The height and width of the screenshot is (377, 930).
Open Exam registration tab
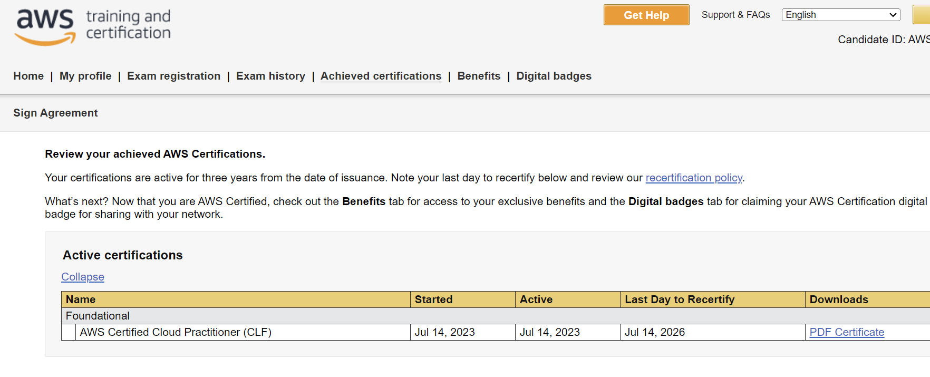(173, 76)
